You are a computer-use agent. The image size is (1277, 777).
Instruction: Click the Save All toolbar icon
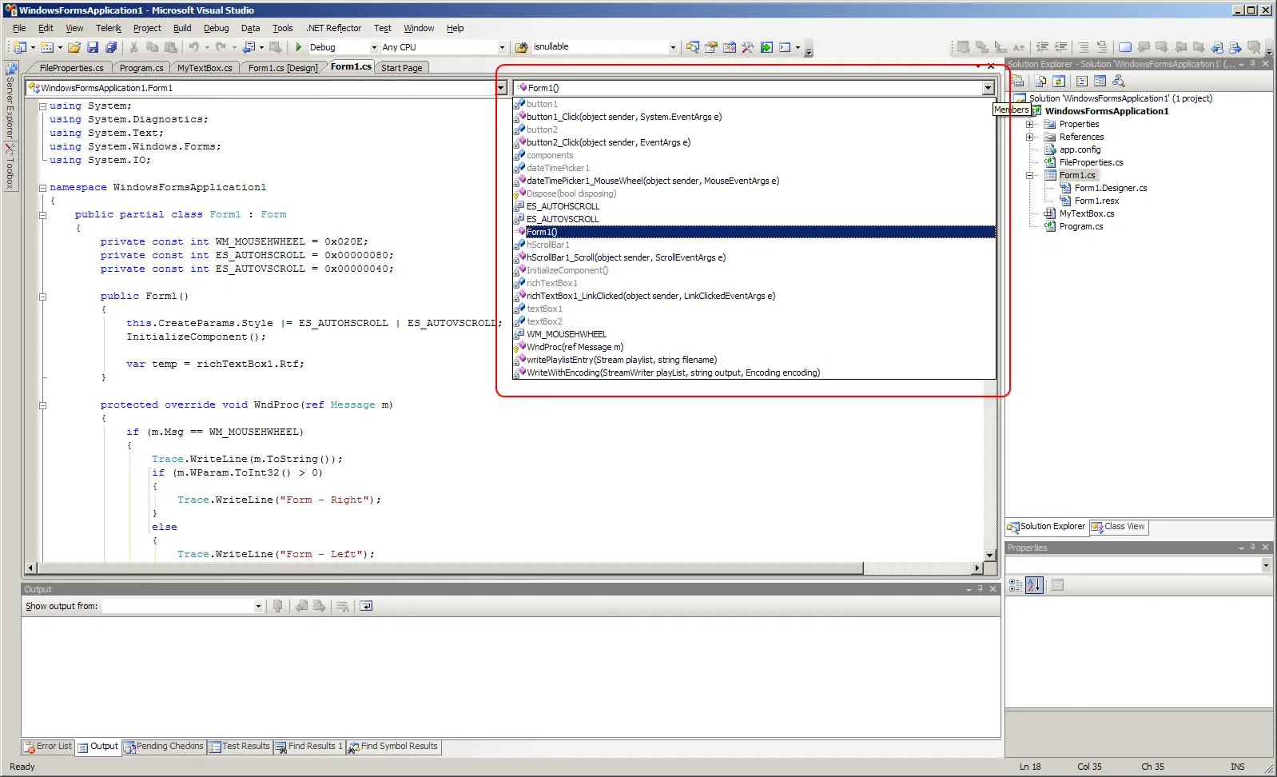point(111,47)
